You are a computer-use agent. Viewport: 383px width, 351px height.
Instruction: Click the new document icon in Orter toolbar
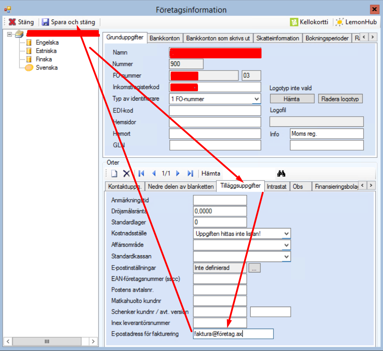[x=114, y=174]
